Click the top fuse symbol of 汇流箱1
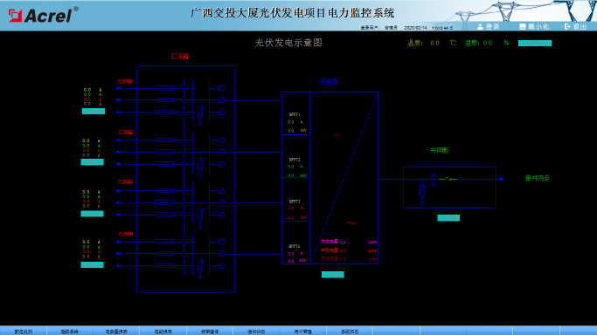The image size is (597, 335). 165,88
